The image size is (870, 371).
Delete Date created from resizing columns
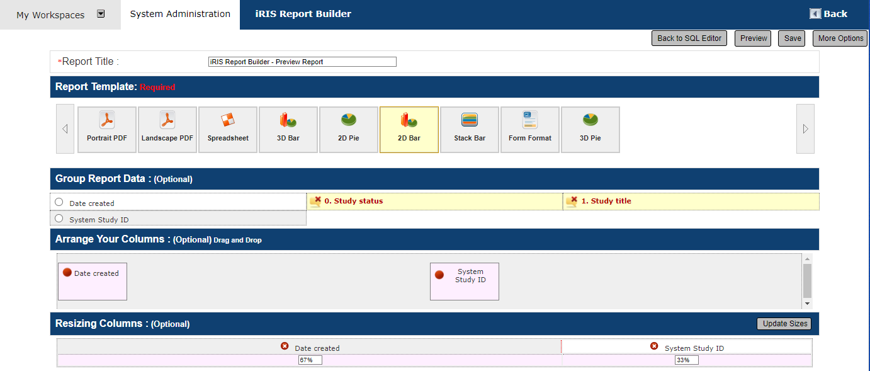[285, 346]
